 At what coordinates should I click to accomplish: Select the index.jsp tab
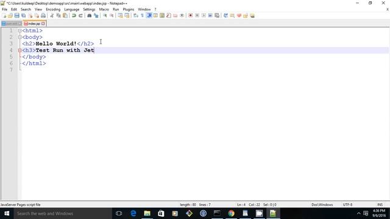click(x=34, y=24)
